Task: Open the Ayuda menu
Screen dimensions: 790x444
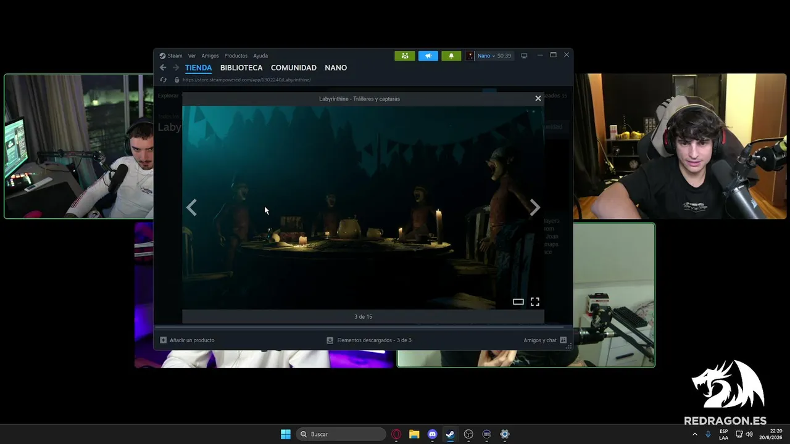Action: click(x=260, y=55)
